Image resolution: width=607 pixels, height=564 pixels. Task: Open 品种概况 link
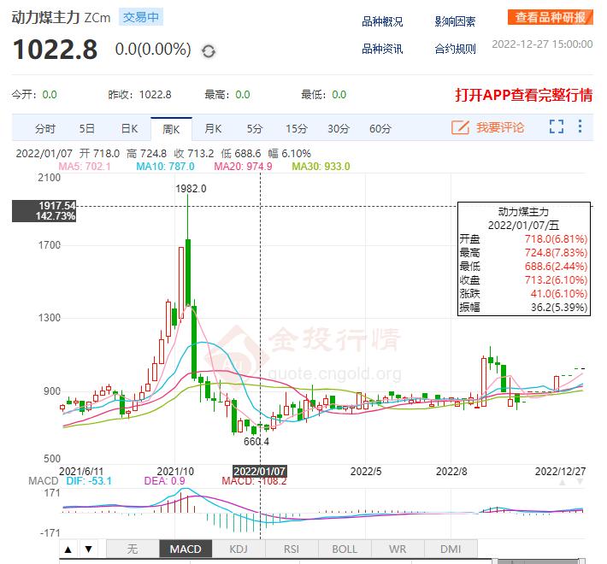pos(382,21)
